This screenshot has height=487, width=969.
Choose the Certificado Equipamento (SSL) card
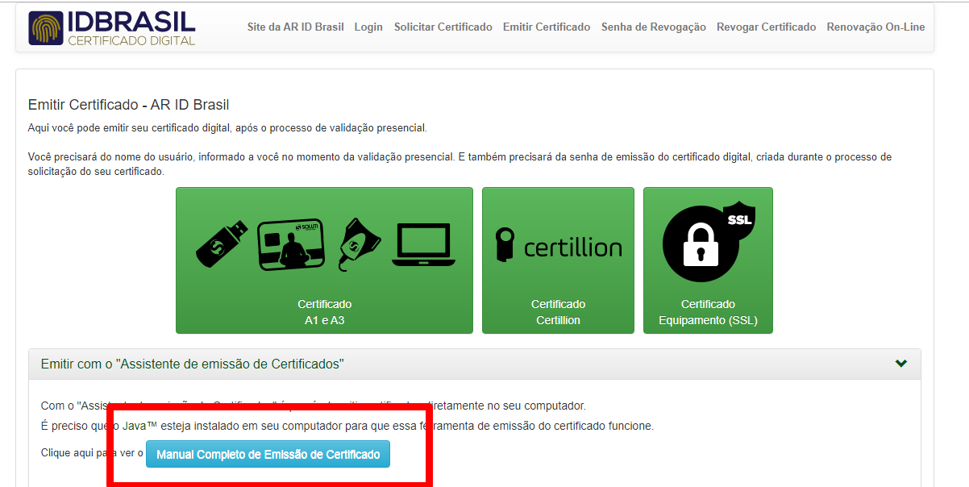[708, 260]
